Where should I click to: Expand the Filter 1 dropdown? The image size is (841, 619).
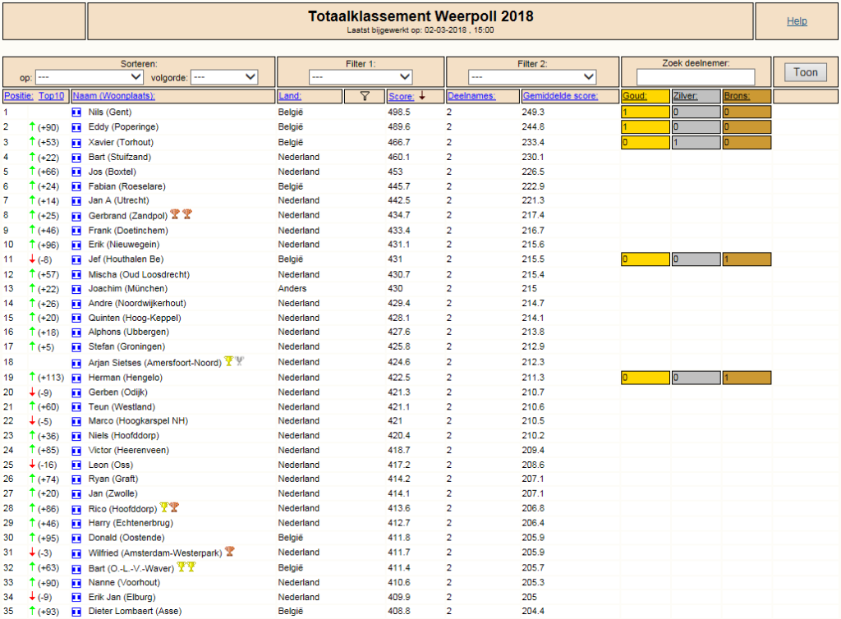361,77
